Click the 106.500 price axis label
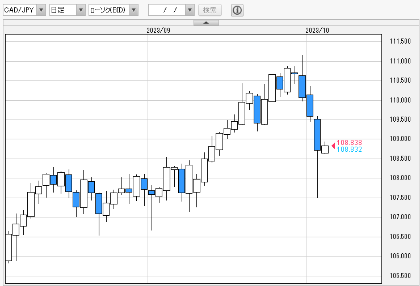Screen dimensions: 420x286 400,236
